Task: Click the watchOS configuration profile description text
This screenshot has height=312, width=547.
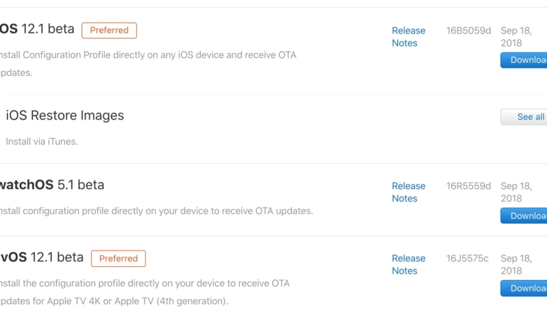Action: (156, 211)
